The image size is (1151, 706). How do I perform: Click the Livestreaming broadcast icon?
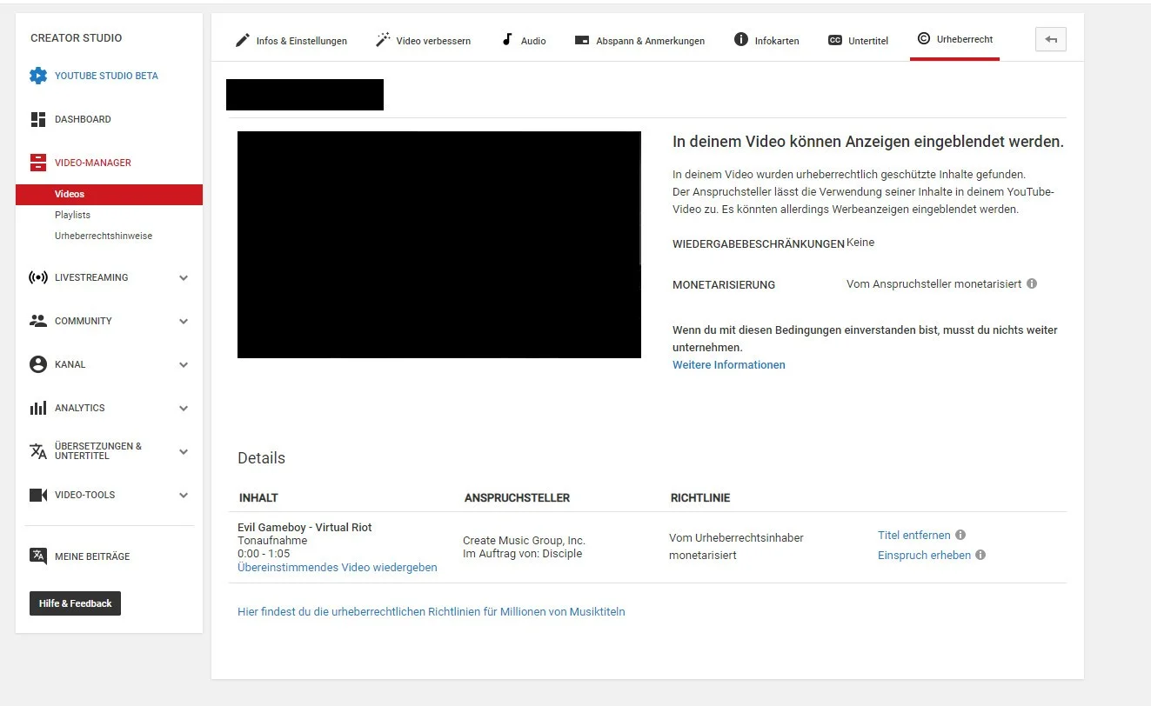point(38,277)
